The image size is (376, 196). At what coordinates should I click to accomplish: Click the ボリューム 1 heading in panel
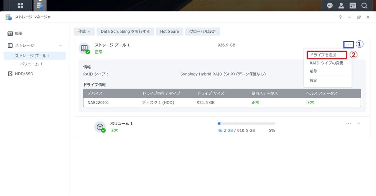point(121,124)
